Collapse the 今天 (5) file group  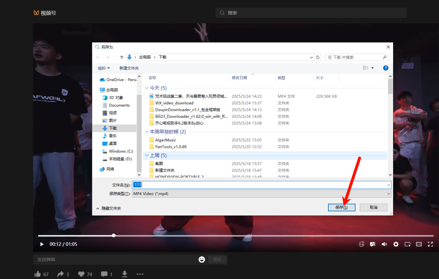tap(147, 88)
